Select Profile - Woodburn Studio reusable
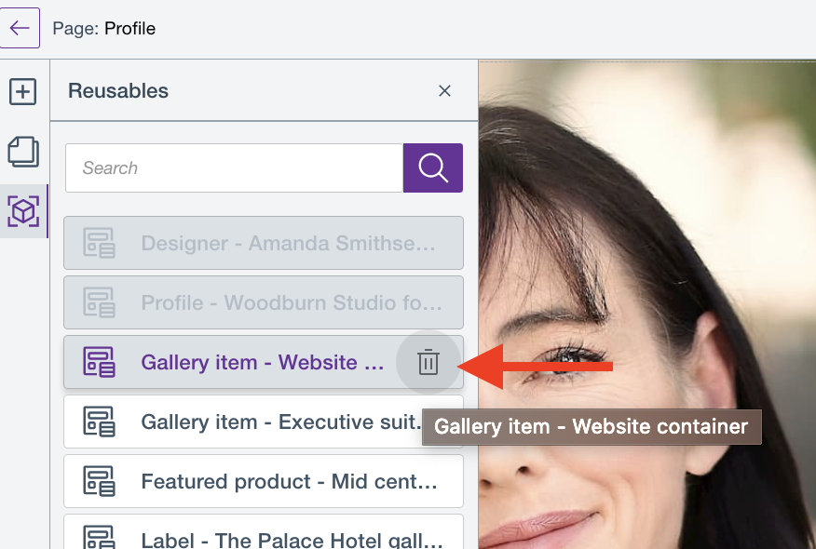The image size is (816, 549). [292, 303]
